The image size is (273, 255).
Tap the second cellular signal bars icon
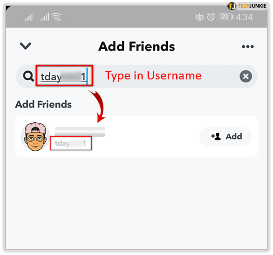[45, 17]
